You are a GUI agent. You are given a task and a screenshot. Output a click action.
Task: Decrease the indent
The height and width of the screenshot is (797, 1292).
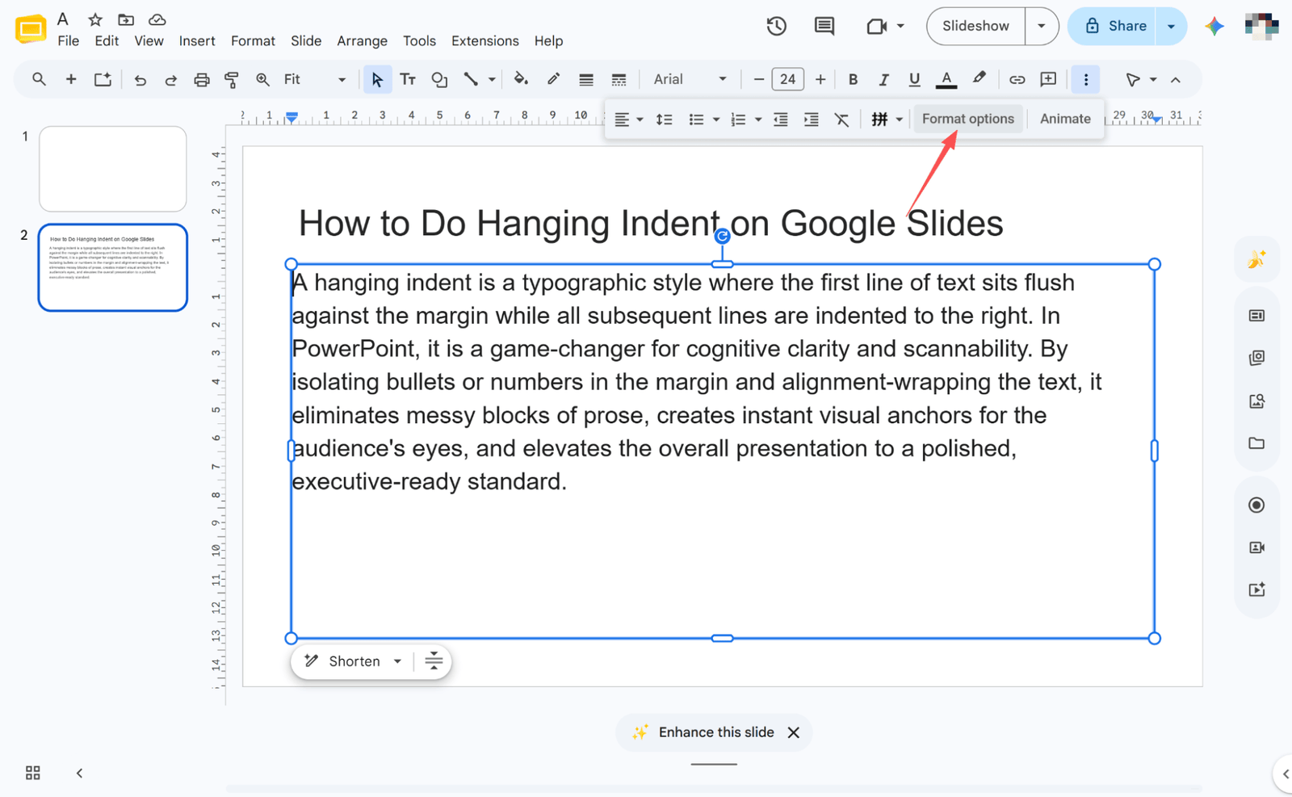click(780, 120)
